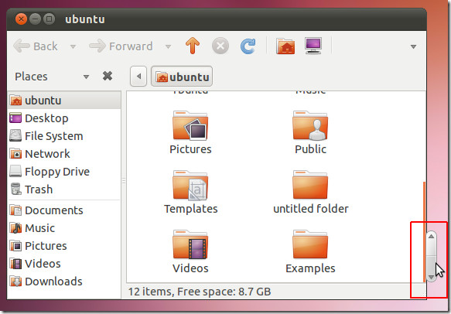The height and width of the screenshot is (314, 451).
Task: Open Videos bookmark in sidebar
Action: 64,264
